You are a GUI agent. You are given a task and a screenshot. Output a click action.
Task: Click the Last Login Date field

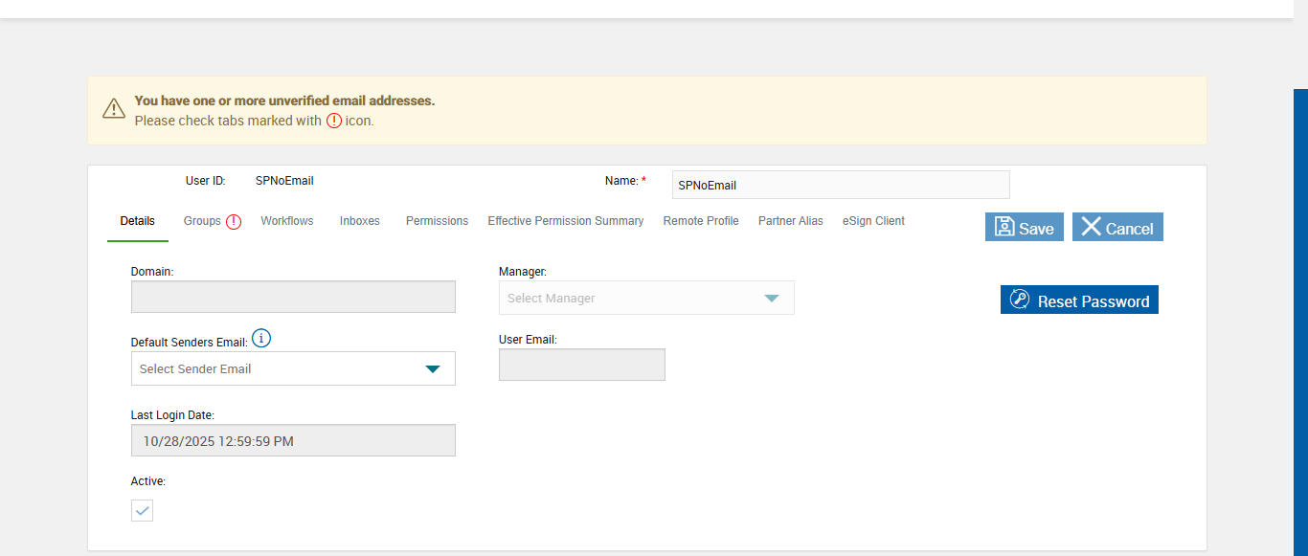click(293, 440)
